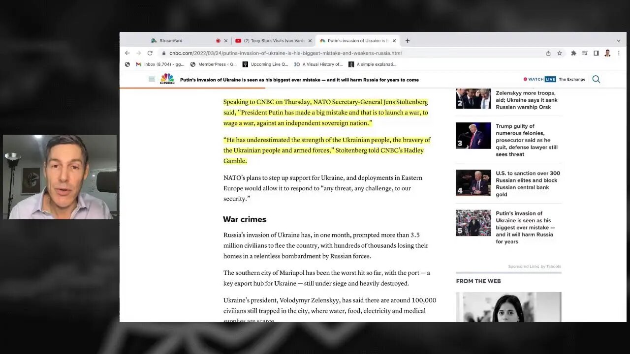Close the Tony Stark YouTube tab
This screenshot has height=354, width=630.
tap(310, 41)
